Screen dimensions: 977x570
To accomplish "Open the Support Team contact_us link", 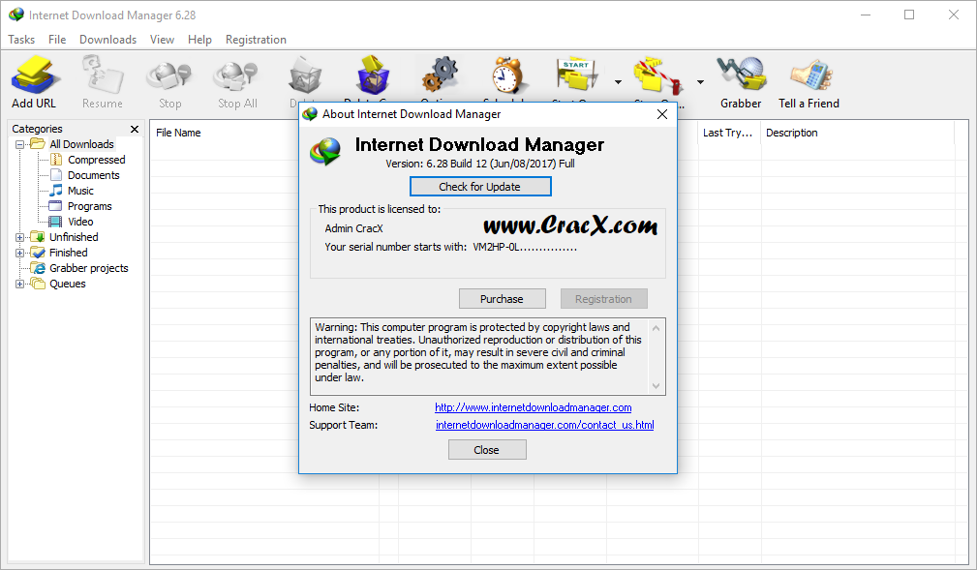I will pos(544,425).
